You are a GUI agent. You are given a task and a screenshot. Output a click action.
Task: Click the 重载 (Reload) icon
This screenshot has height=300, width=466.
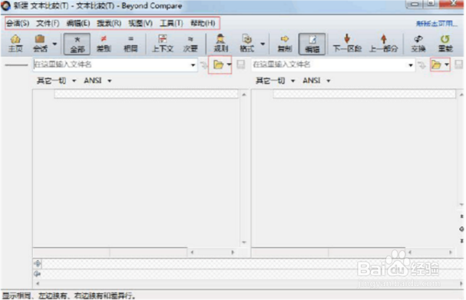[445, 44]
